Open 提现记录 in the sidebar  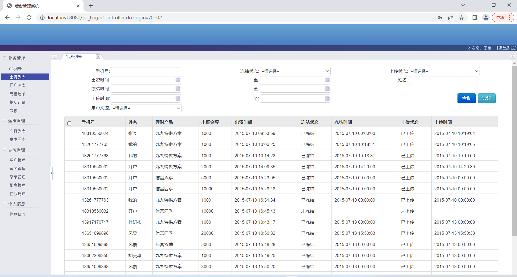pos(18,102)
